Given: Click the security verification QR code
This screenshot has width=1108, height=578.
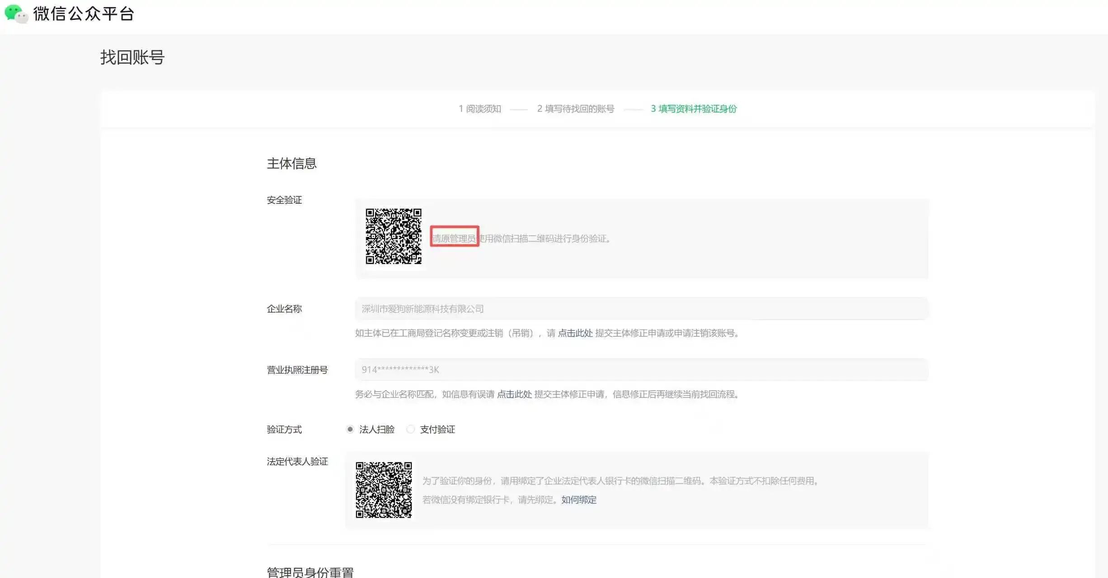Looking at the screenshot, I should coord(393,236).
